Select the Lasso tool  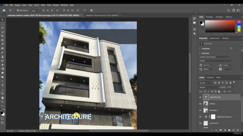[x=2, y=28]
